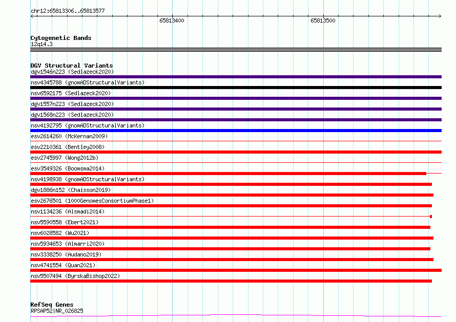Select the 12q14.3 band label
Viewport: 456px width, 322px height.
42,44
